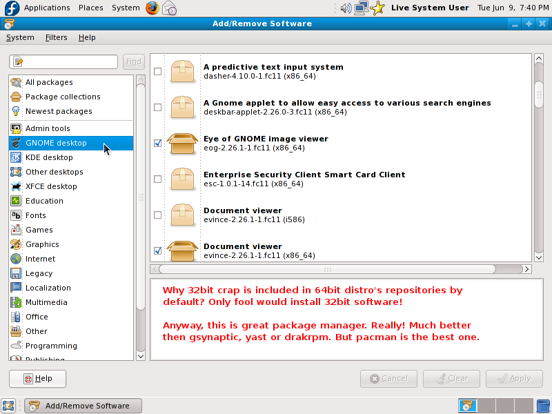Click the Multimedia category icon
This screenshot has height=414, width=552.
point(16,302)
